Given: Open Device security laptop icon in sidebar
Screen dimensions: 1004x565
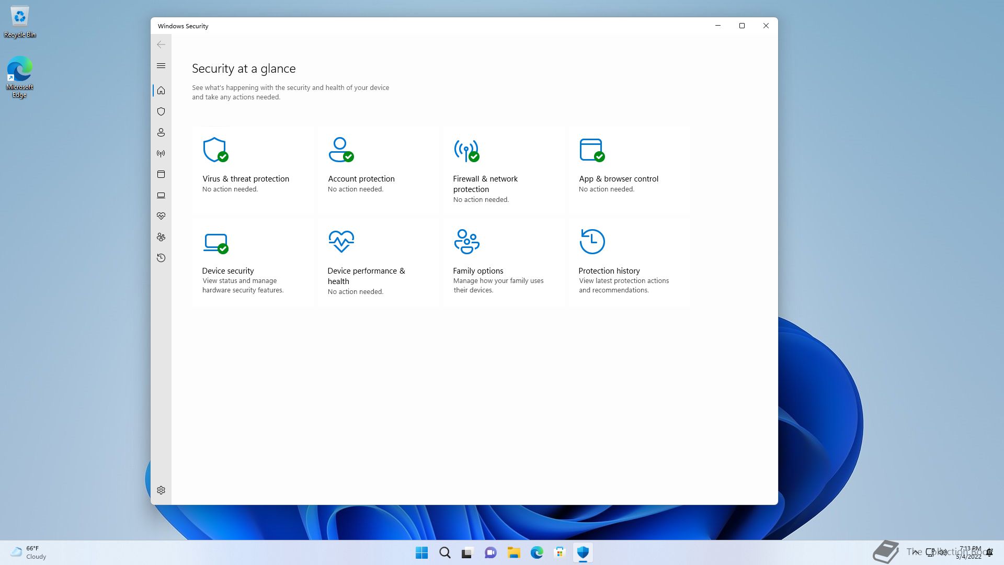Looking at the screenshot, I should pos(161,195).
